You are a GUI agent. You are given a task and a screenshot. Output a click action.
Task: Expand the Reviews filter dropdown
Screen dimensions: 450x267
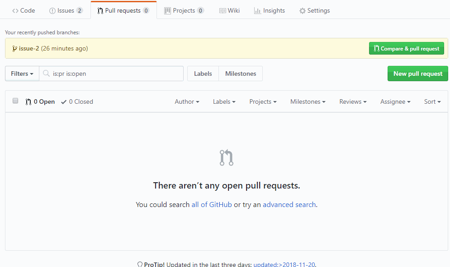coord(353,102)
